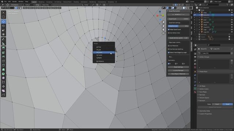The image size is (234, 131).
Task: Choose At Last in the Merge menu
Action: pos(104,50)
